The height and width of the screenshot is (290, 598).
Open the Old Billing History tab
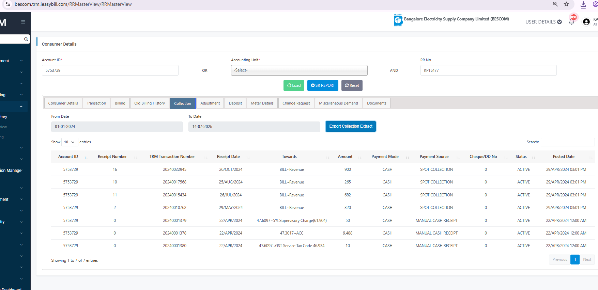tap(150, 103)
